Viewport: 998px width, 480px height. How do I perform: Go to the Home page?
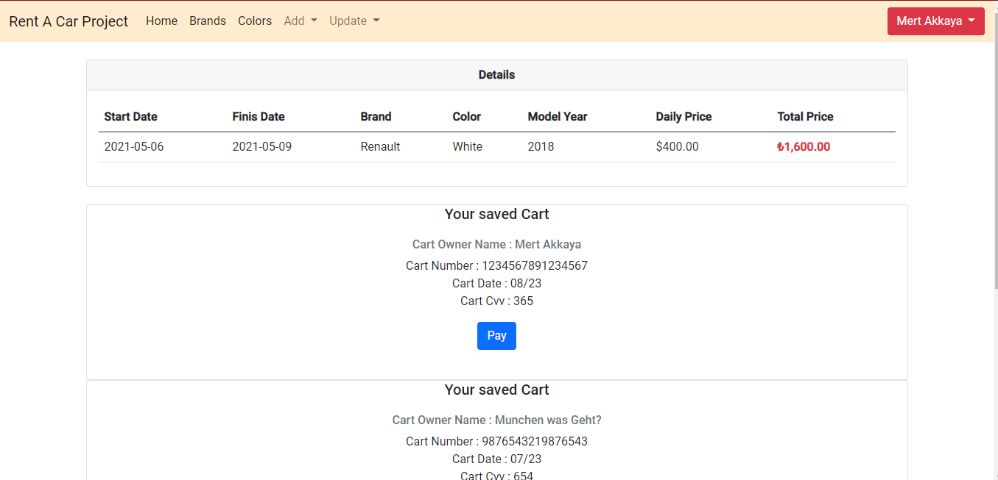161,21
